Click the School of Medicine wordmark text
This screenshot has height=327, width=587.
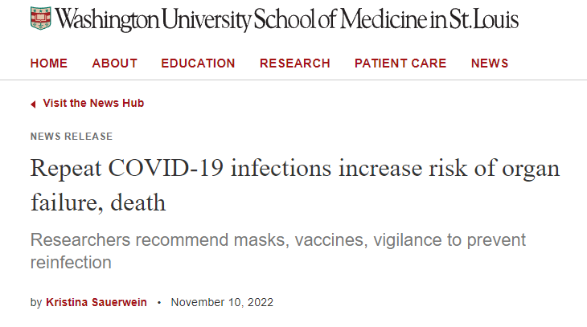tap(287, 20)
